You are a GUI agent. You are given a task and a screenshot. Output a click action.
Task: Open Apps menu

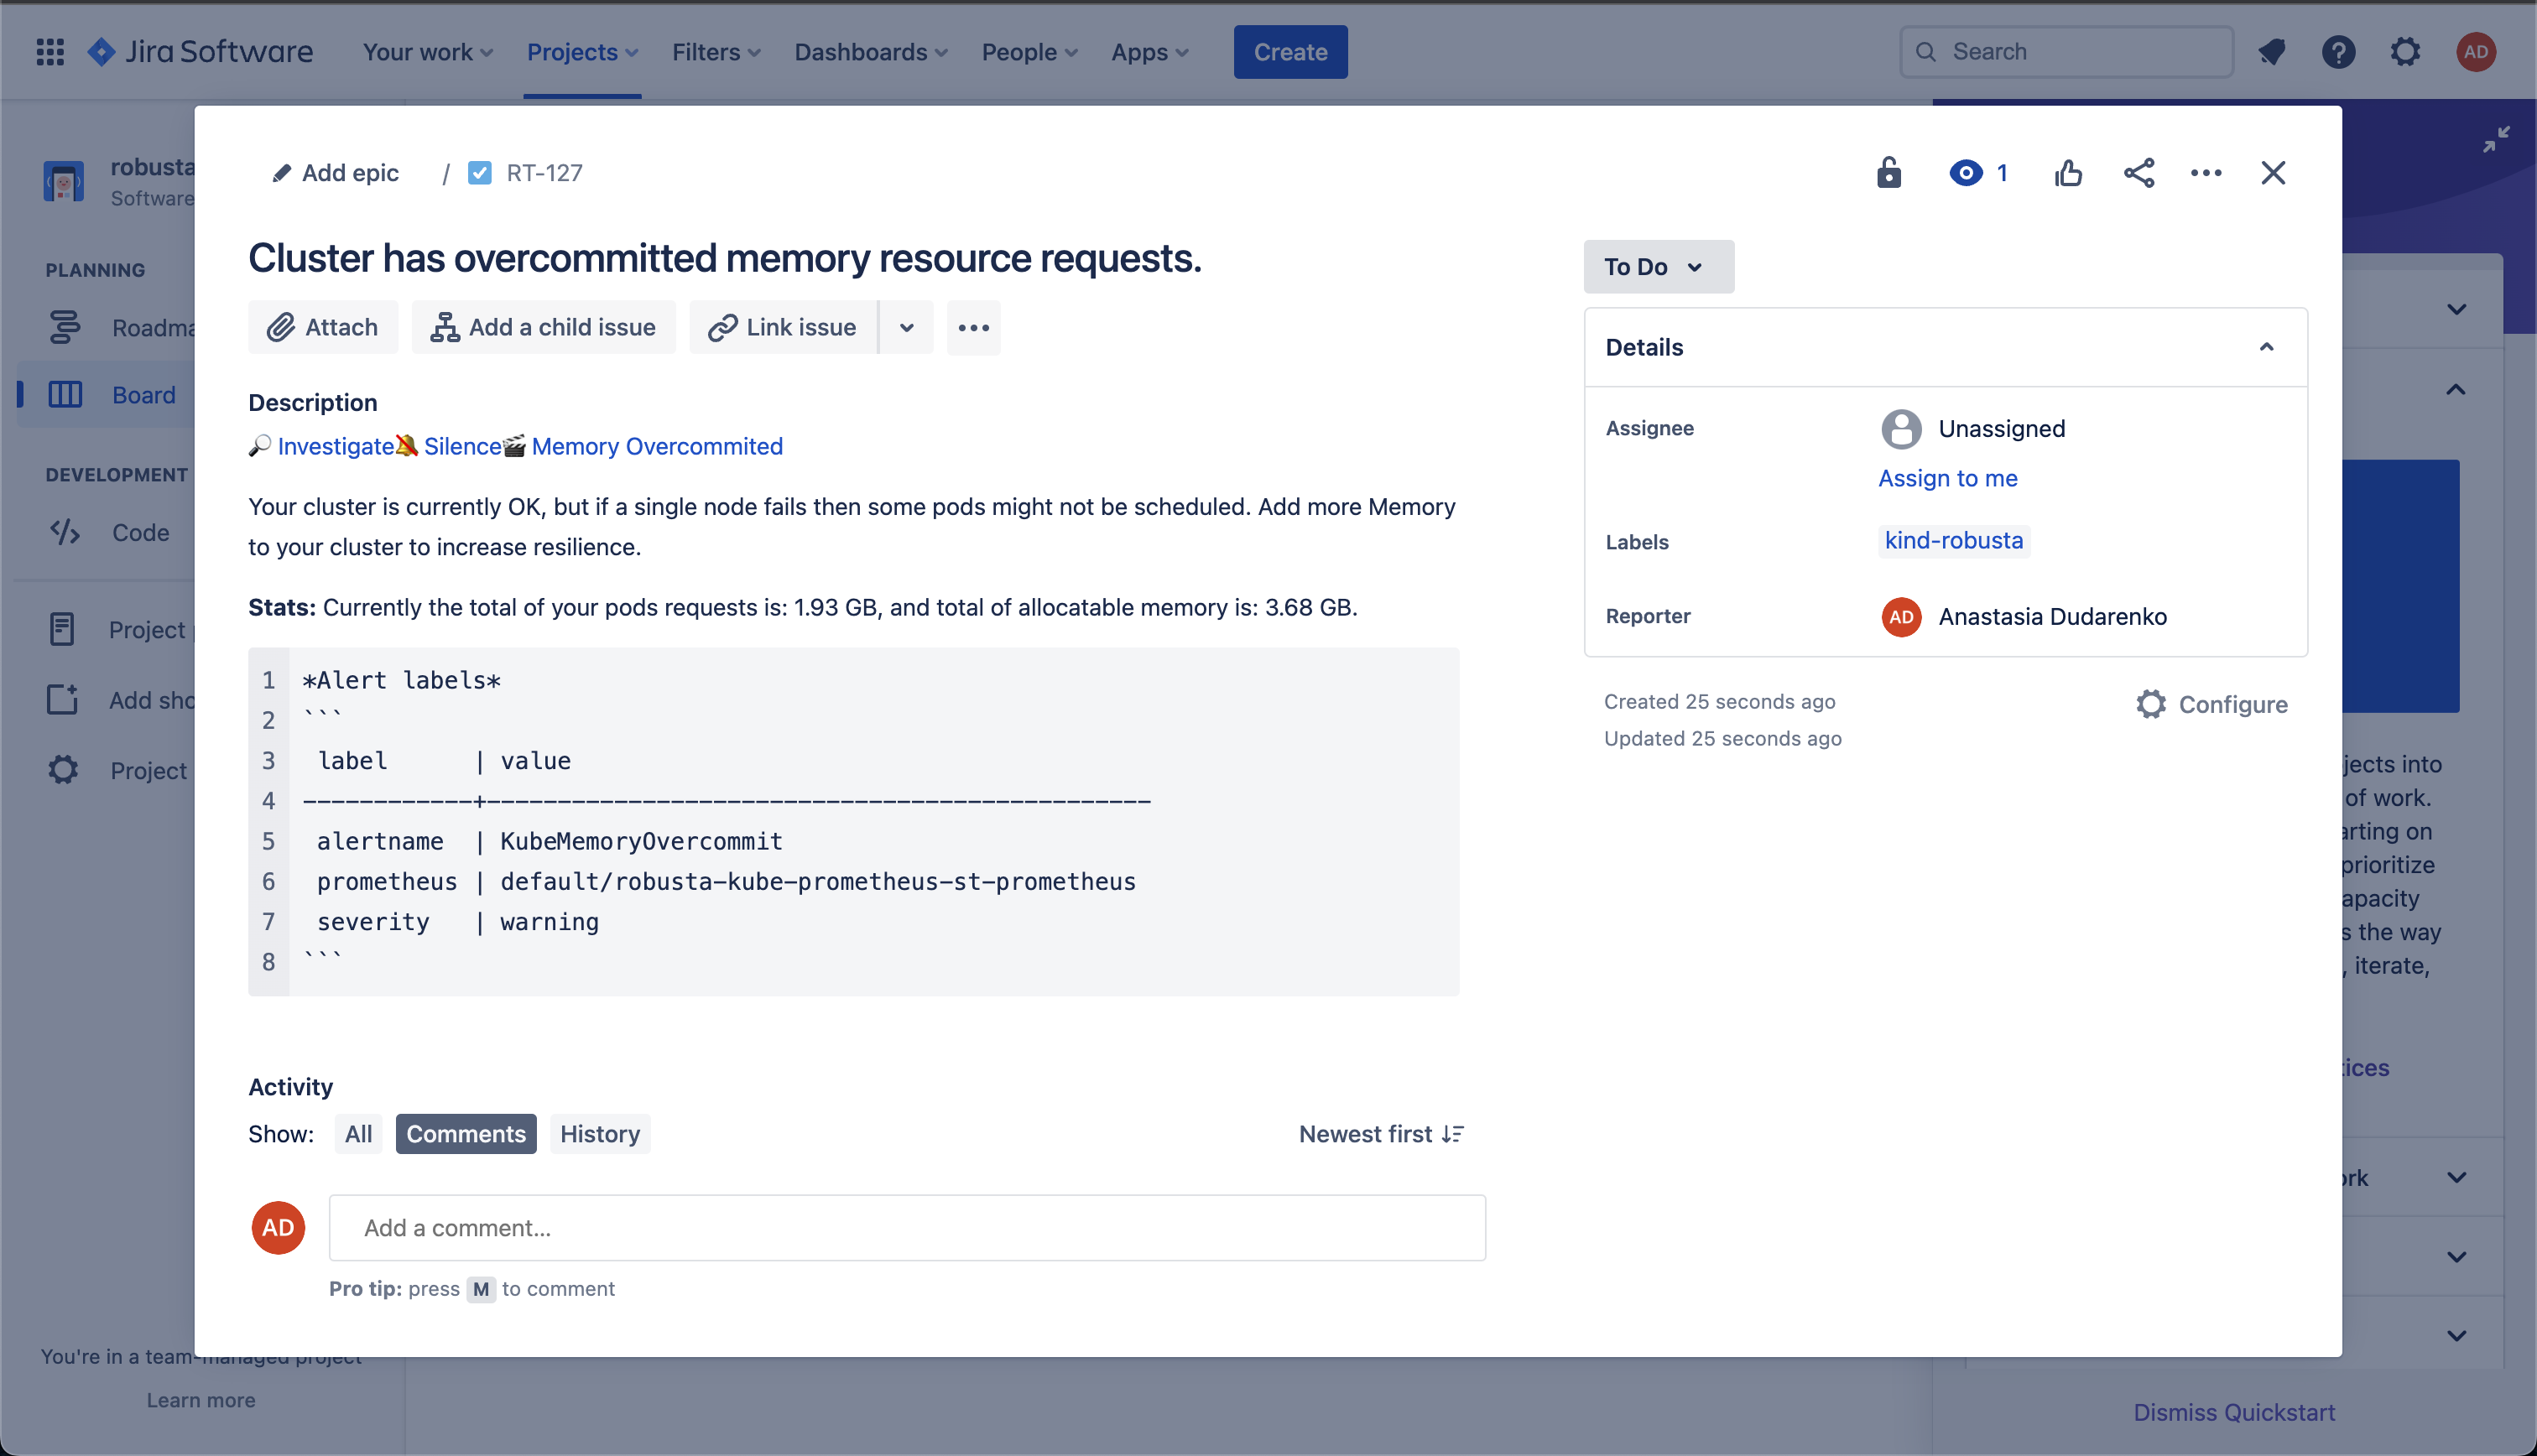coord(1149,52)
